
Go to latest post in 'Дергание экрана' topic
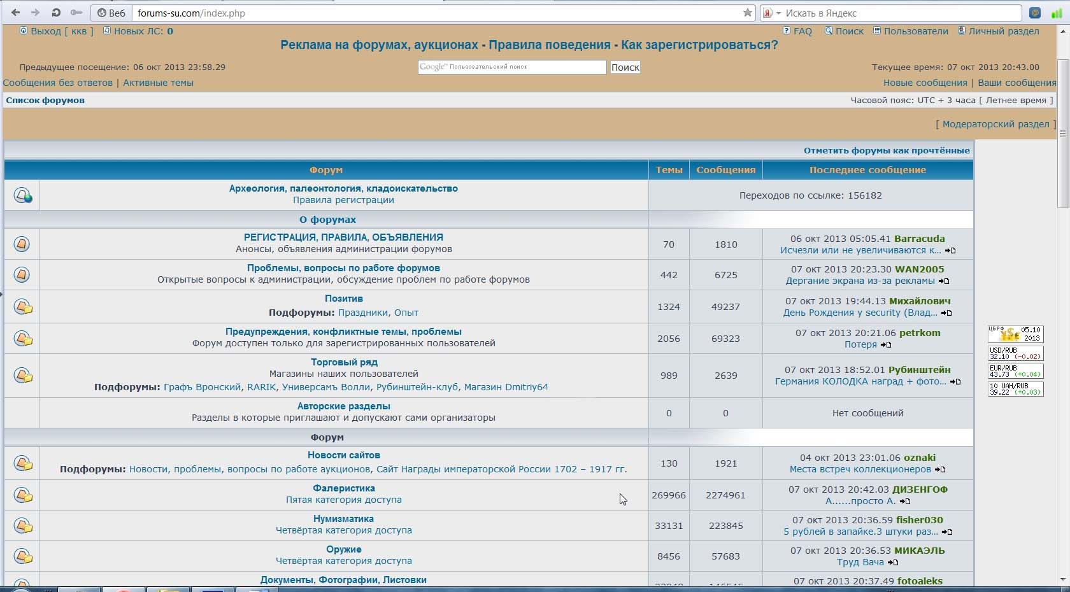[944, 281]
